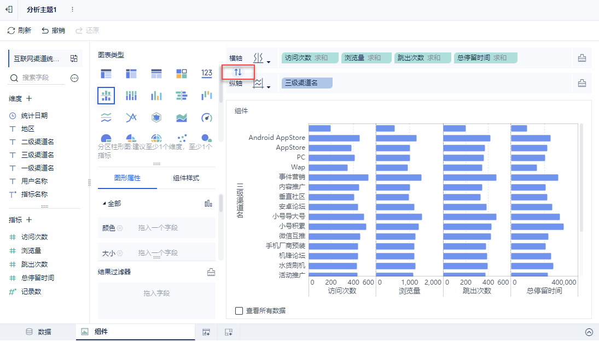Image resolution: width=599 pixels, height=342 pixels.
Task: Select the 123 KPI card chart type
Action: [207, 73]
